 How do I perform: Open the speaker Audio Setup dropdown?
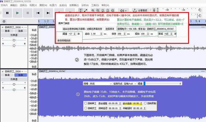point(123,10)
